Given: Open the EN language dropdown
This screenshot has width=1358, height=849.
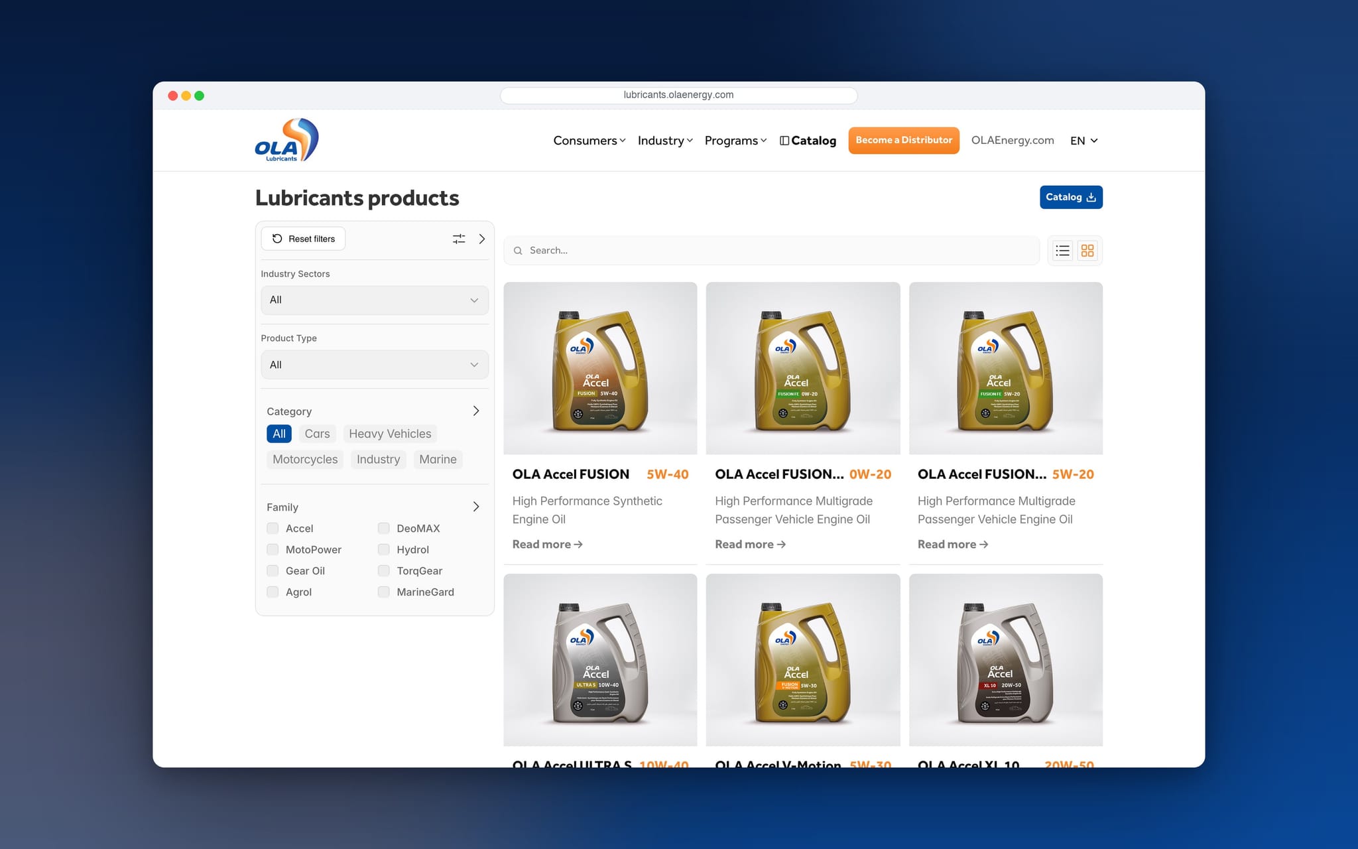Looking at the screenshot, I should pyautogui.click(x=1084, y=141).
